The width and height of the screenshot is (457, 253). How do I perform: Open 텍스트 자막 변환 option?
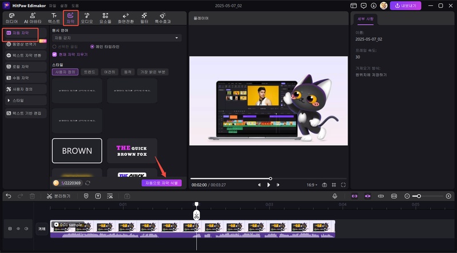pyautogui.click(x=26, y=55)
